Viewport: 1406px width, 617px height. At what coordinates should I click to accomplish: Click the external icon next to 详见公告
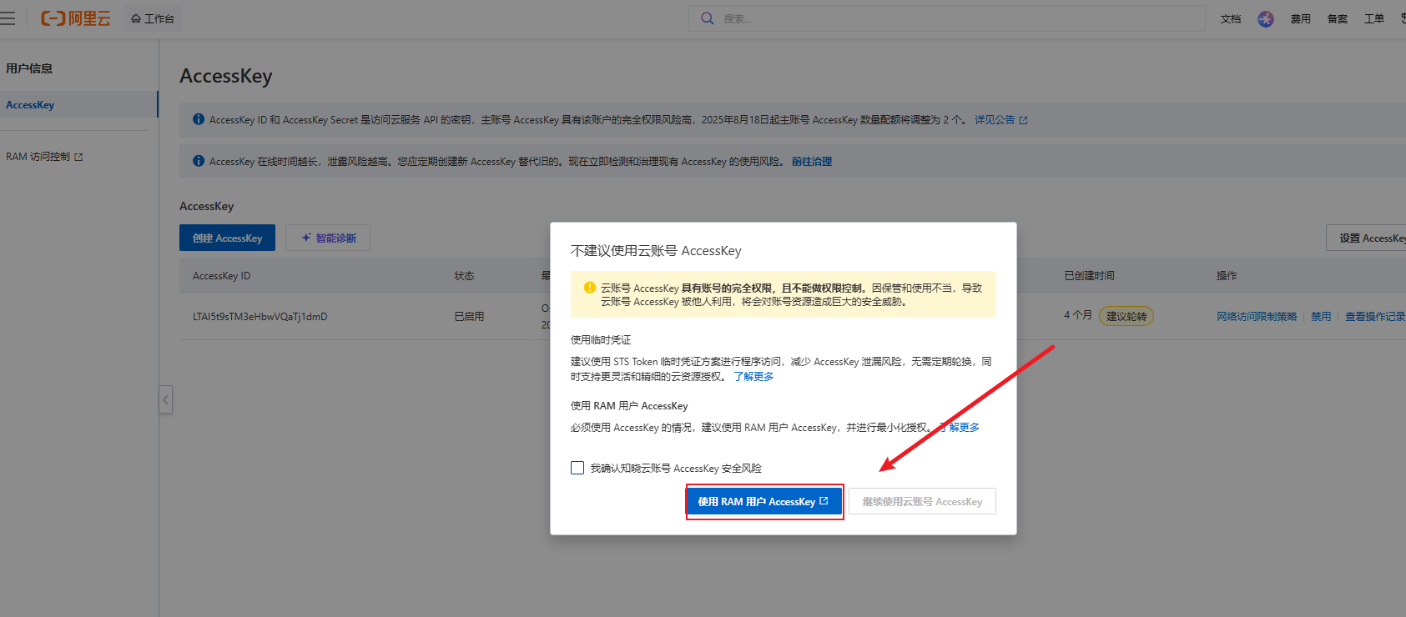1024,120
